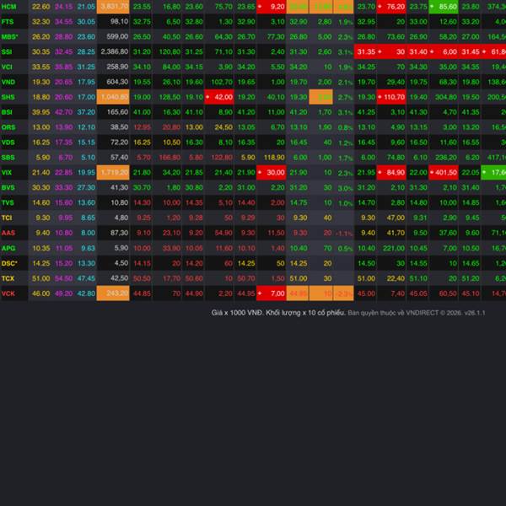This screenshot has height=506, width=506.
Task: Click APG ask volume 221.00
Action: pyautogui.click(x=394, y=248)
